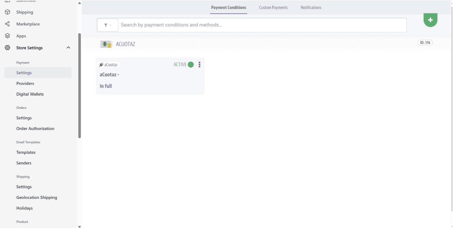453x229 pixels.
Task: Open the aCuotaz card three-dot menu
Action: click(x=199, y=65)
